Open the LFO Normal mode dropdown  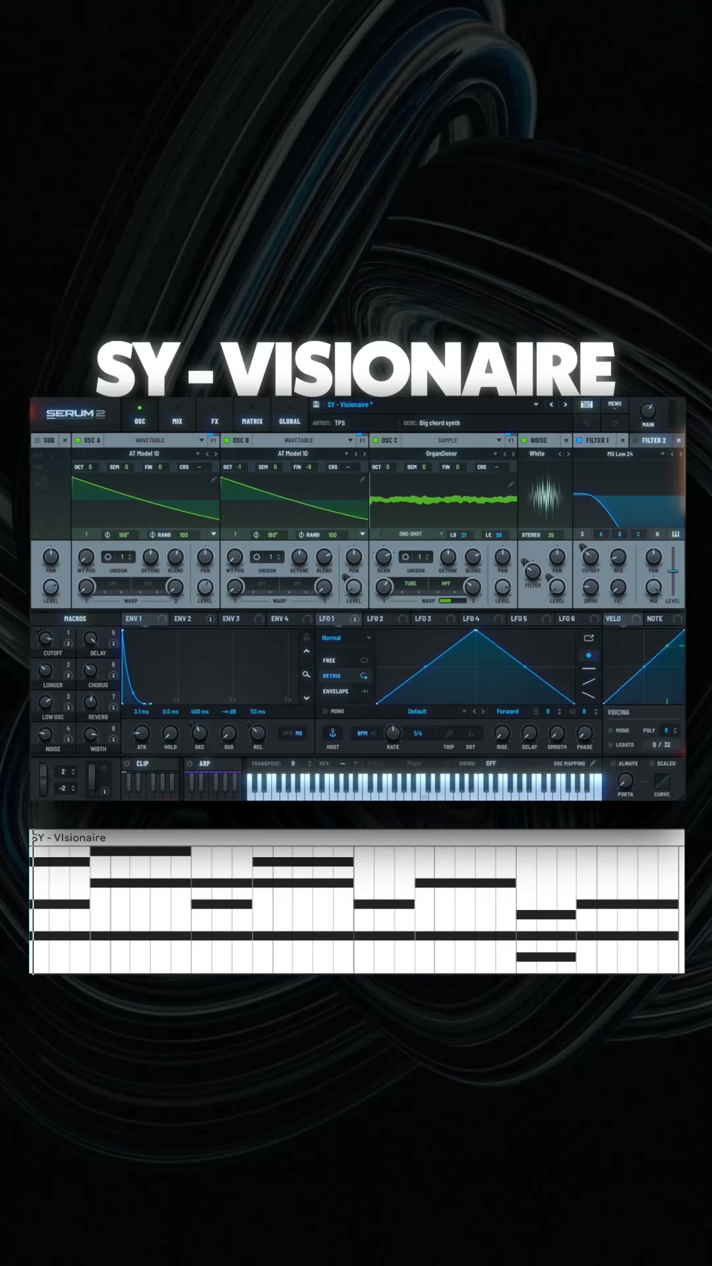(x=346, y=638)
